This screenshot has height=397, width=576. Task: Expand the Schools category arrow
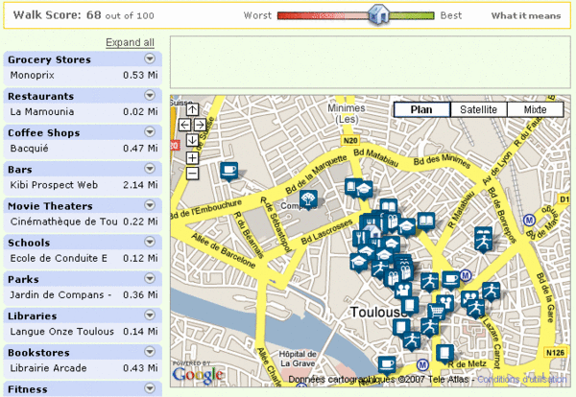pos(150,242)
